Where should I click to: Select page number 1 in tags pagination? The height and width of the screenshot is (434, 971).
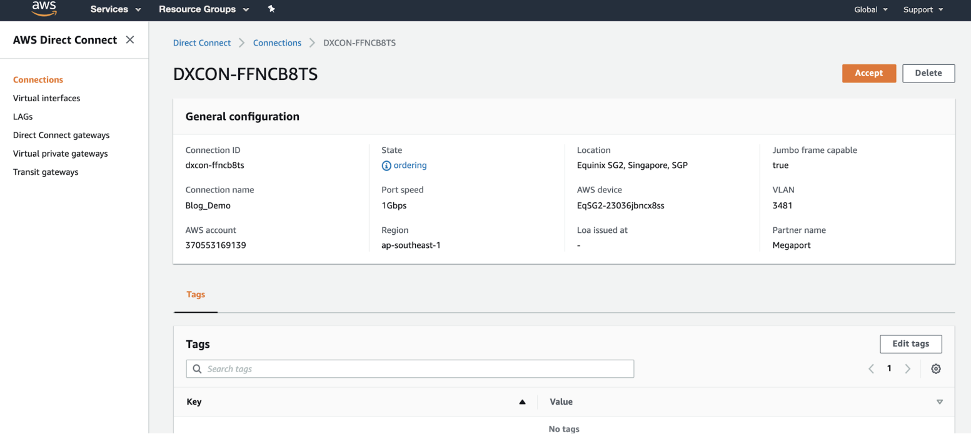point(889,368)
